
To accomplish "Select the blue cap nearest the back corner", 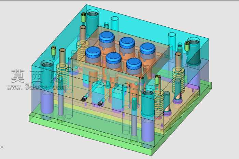I will point(107,37).
